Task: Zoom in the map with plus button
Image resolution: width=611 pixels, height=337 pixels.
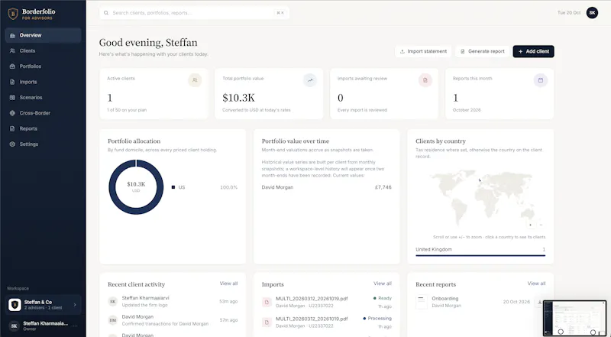Action: click(x=530, y=225)
